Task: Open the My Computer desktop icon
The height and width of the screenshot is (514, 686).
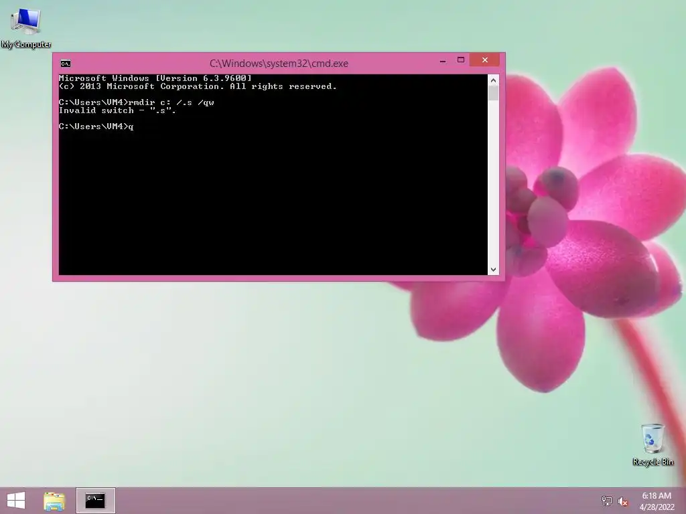Action: [26, 27]
